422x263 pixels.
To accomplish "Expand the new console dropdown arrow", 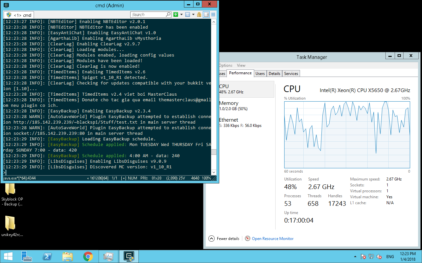I will pos(181,14).
